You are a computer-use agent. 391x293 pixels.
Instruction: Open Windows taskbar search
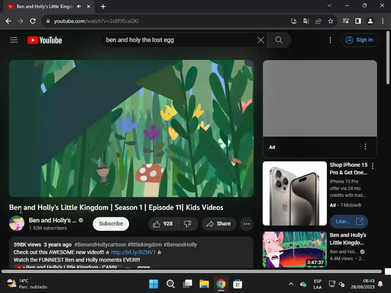coord(171,284)
